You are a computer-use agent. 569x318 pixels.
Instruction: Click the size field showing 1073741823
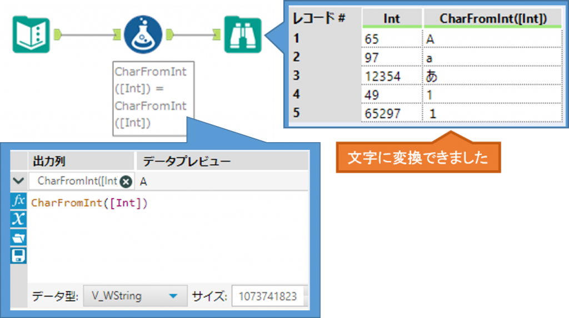point(268,296)
